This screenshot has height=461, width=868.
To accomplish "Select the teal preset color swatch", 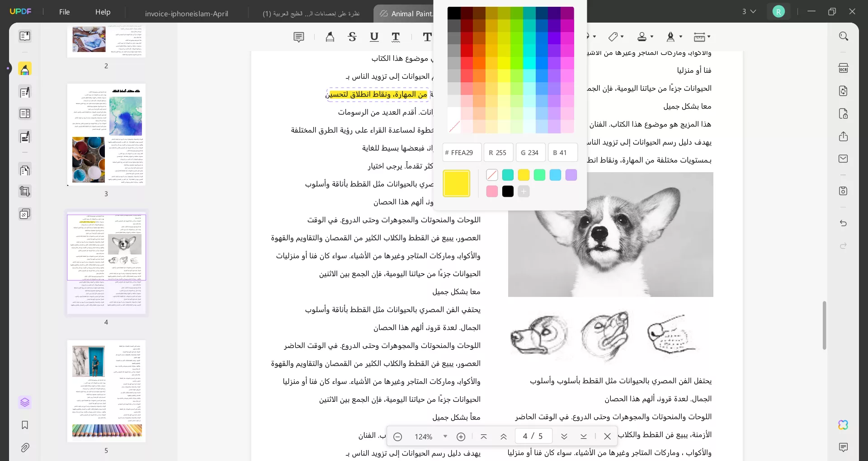I will coord(508,175).
